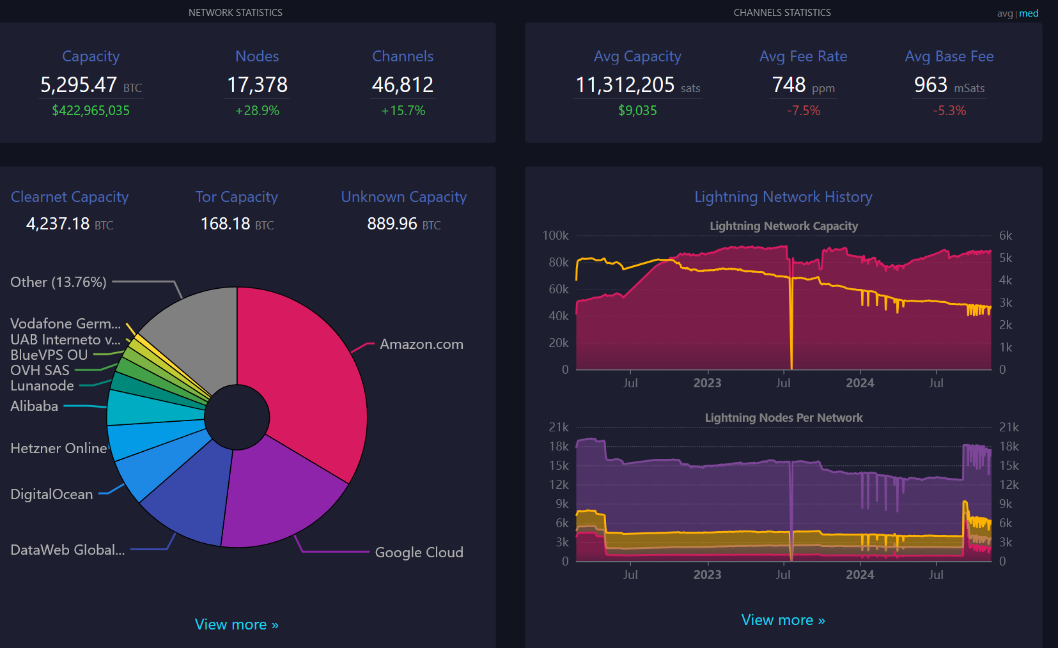
Task: Click the Lunanode pie label
Action: click(x=42, y=385)
